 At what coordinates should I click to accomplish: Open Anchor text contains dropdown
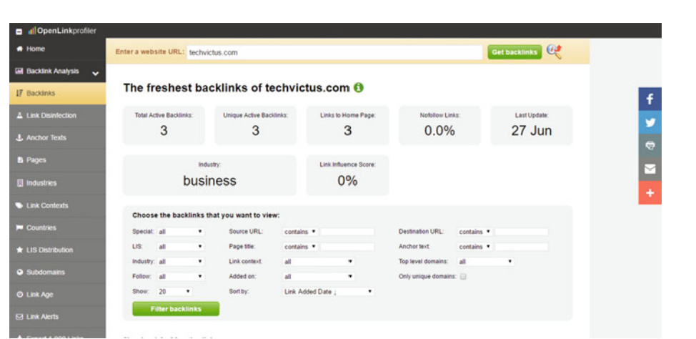coord(474,247)
